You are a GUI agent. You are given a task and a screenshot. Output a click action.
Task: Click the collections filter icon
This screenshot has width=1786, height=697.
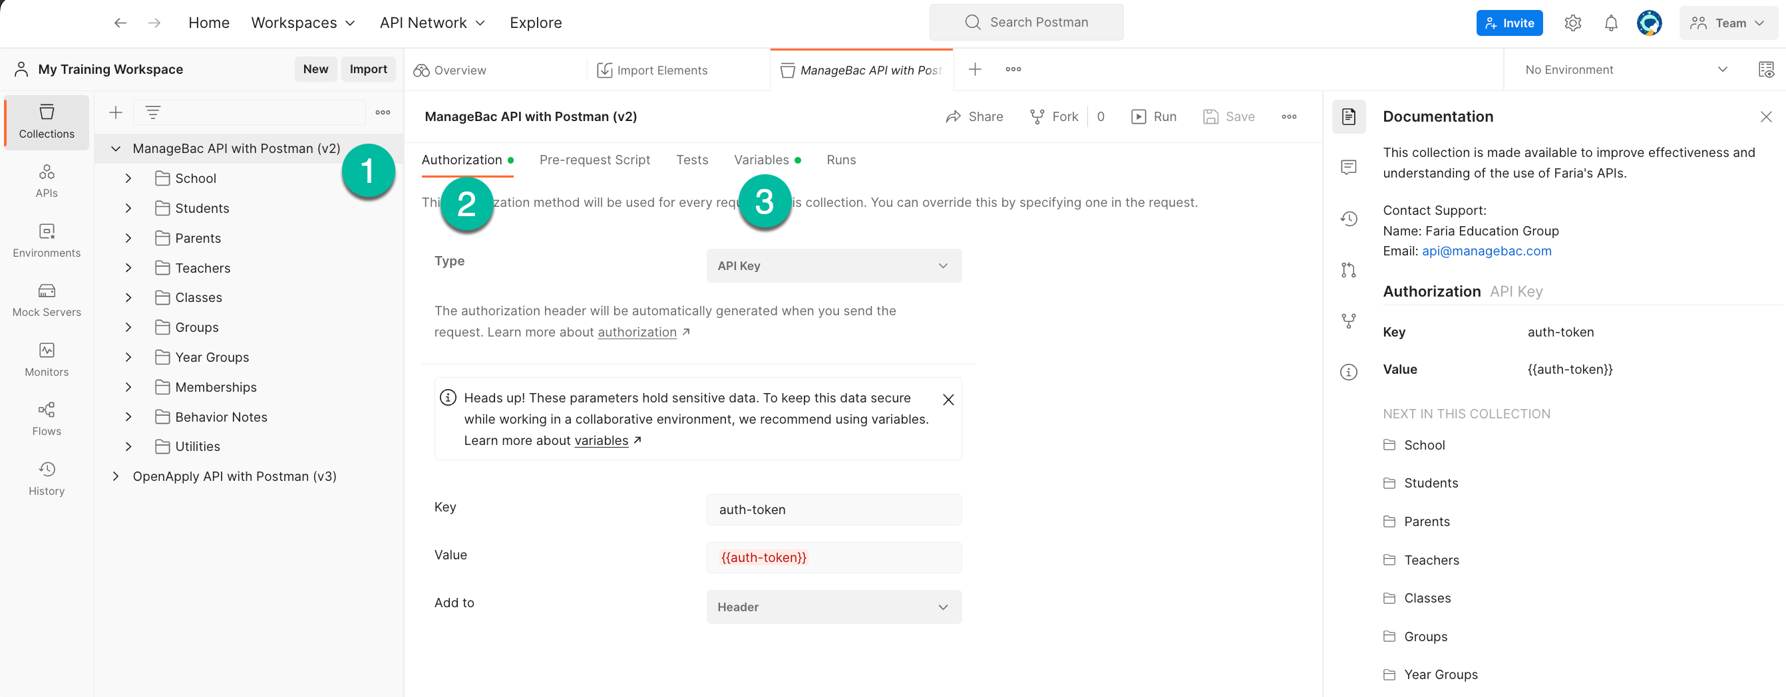(152, 112)
